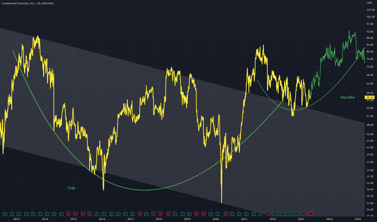The image size is (377, 222).
Task: Click the 102.00 price axis label
Action: [371, 17]
